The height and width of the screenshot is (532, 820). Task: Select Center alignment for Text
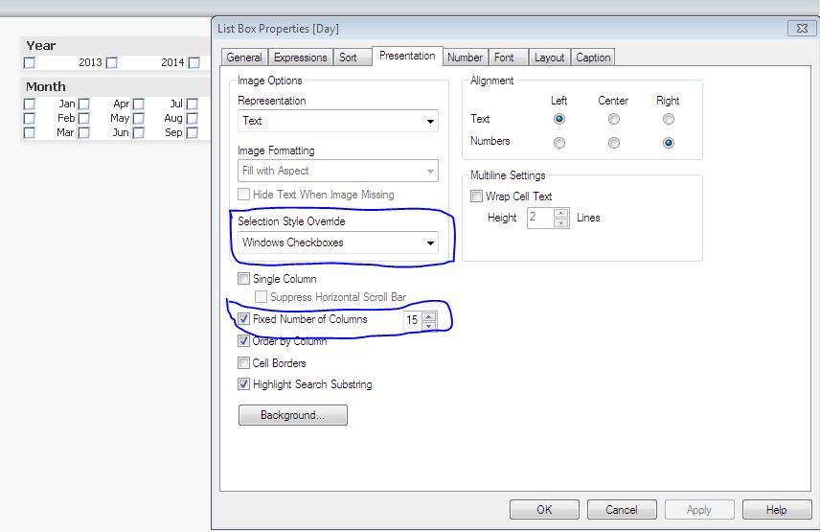pos(614,119)
